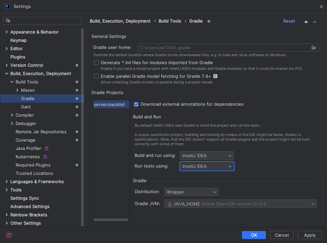Expand Languages & Frameworks section
327x243 pixels.
(x=7, y=182)
